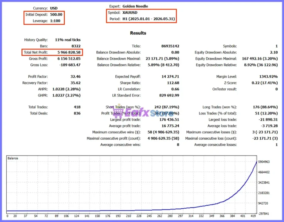Click the 419 x-axis tick label
The height and width of the screenshot is (222, 284).
(253, 216)
